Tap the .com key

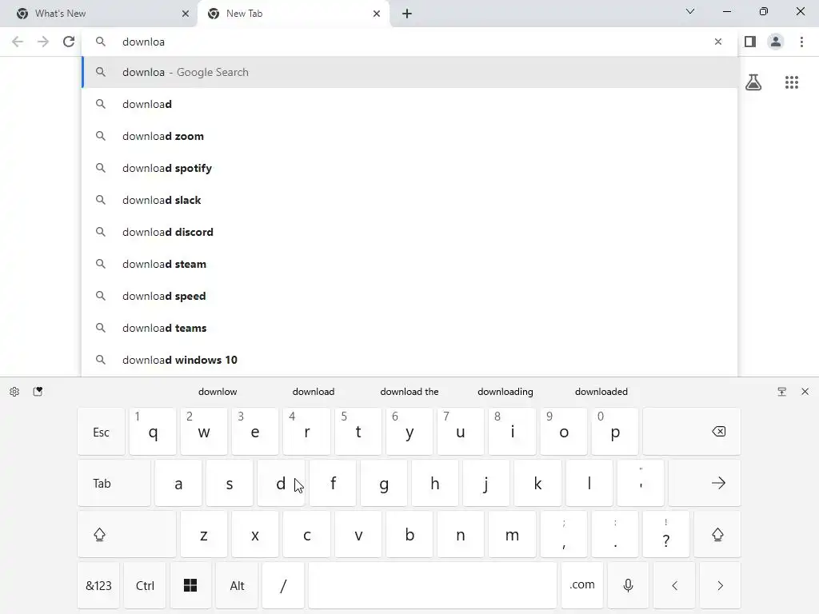(x=582, y=585)
